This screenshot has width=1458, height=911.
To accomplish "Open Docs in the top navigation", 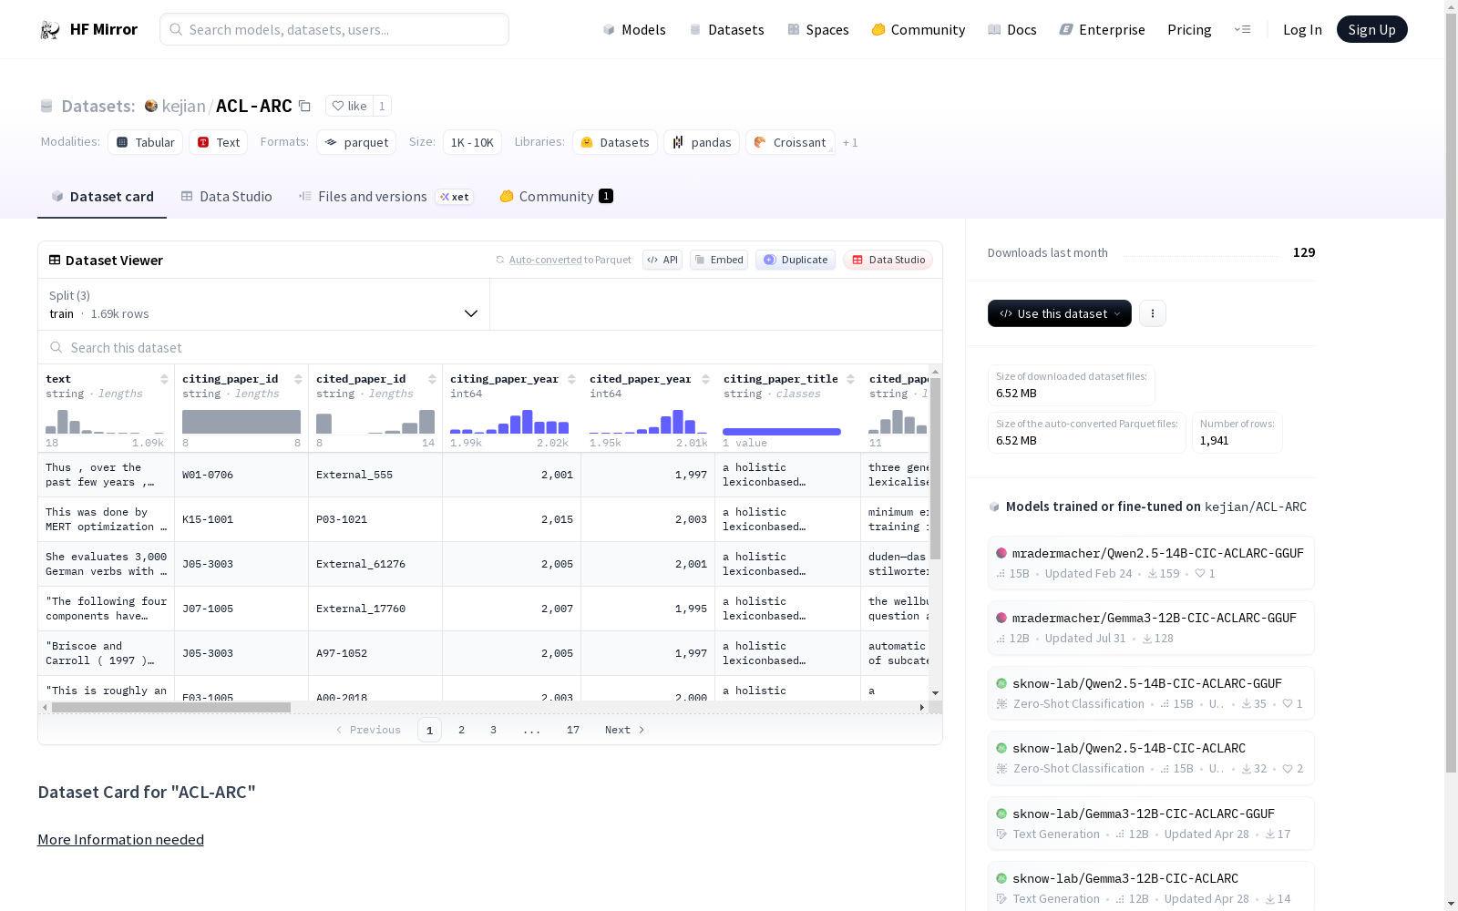I will (x=1012, y=30).
